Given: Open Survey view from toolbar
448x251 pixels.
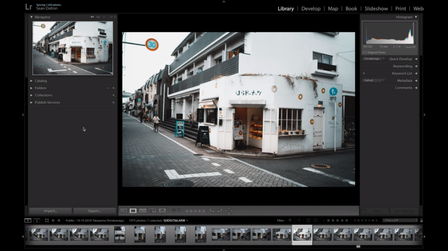Looking at the screenshot, I should pyautogui.click(x=153, y=211).
